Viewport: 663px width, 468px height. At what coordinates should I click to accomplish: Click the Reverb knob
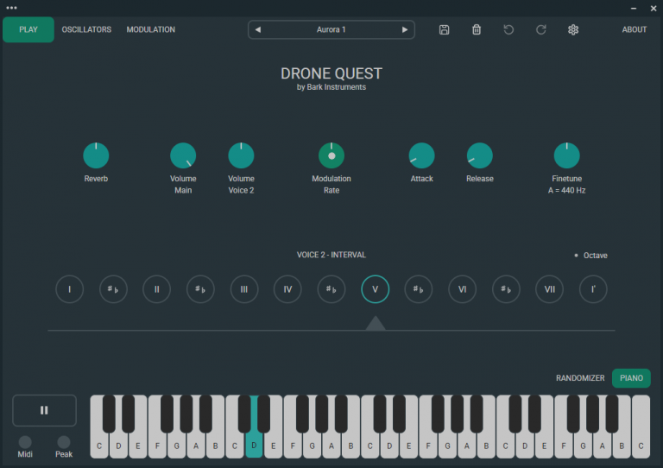pyautogui.click(x=96, y=155)
